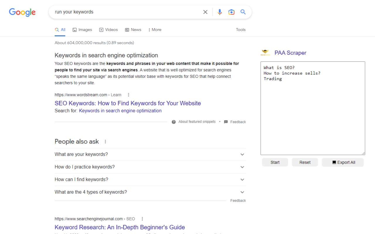Expand "What are the 4 types of keywords?"
Screen dimensions: 375x234
pyautogui.click(x=242, y=192)
